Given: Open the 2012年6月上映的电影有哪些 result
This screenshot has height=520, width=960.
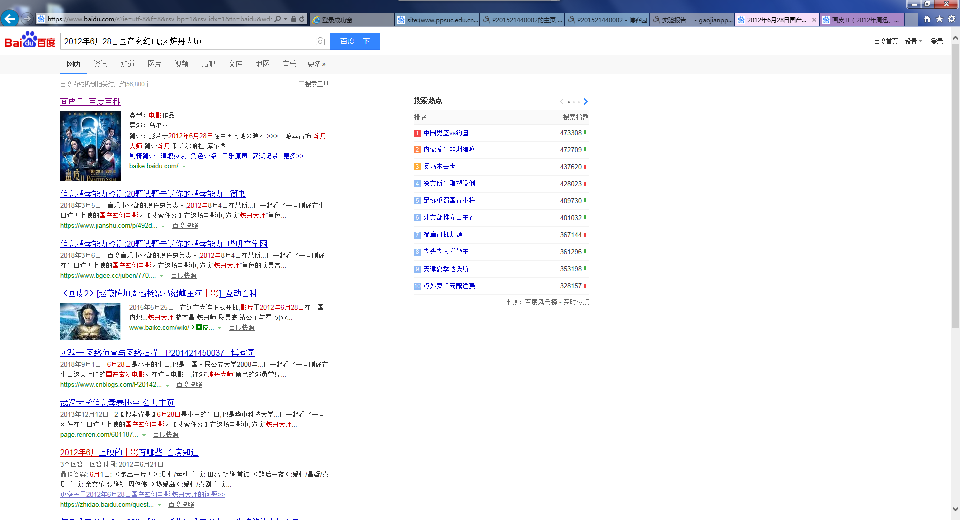Looking at the screenshot, I should (x=130, y=452).
